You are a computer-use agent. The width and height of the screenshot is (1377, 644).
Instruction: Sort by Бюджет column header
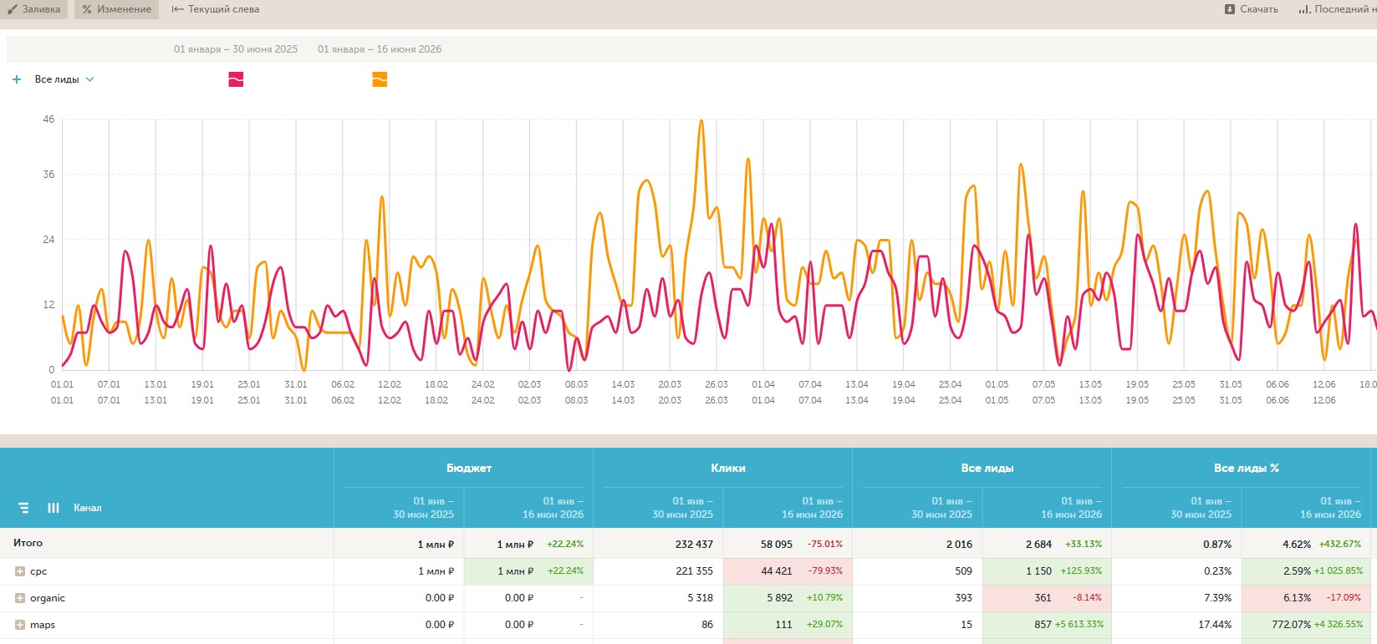click(468, 469)
